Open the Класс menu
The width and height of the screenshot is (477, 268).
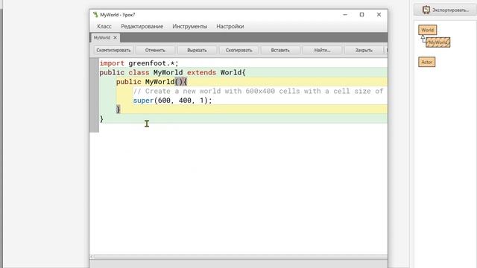pyautogui.click(x=104, y=27)
